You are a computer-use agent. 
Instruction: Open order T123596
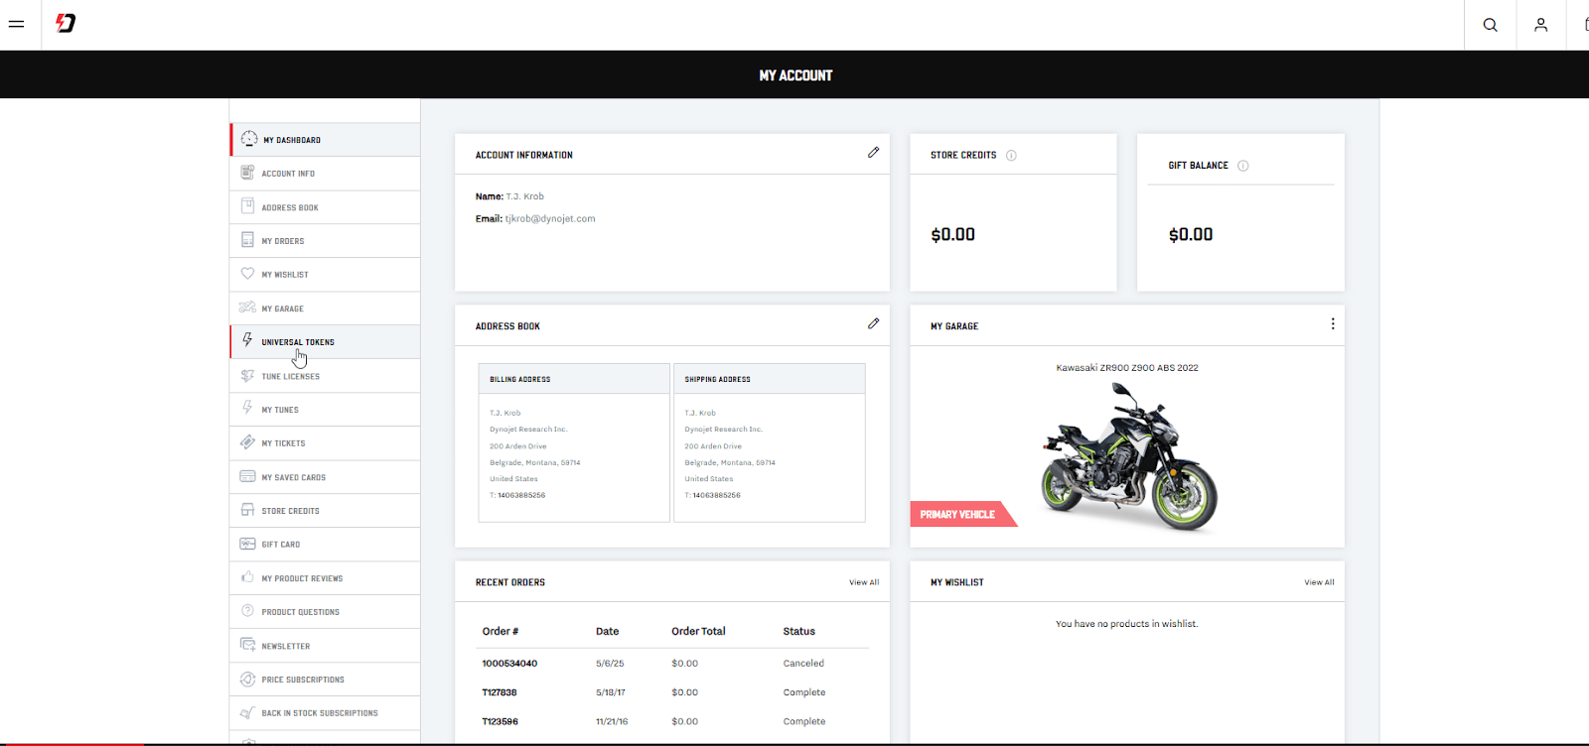(500, 721)
